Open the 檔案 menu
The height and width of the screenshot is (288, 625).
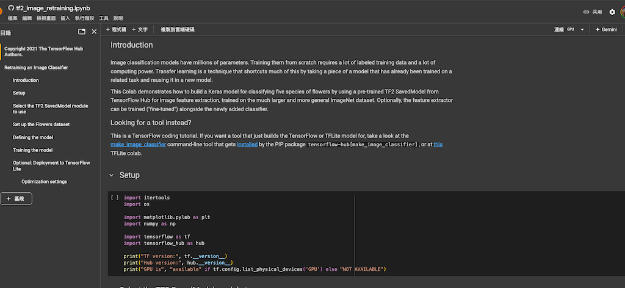coord(12,18)
